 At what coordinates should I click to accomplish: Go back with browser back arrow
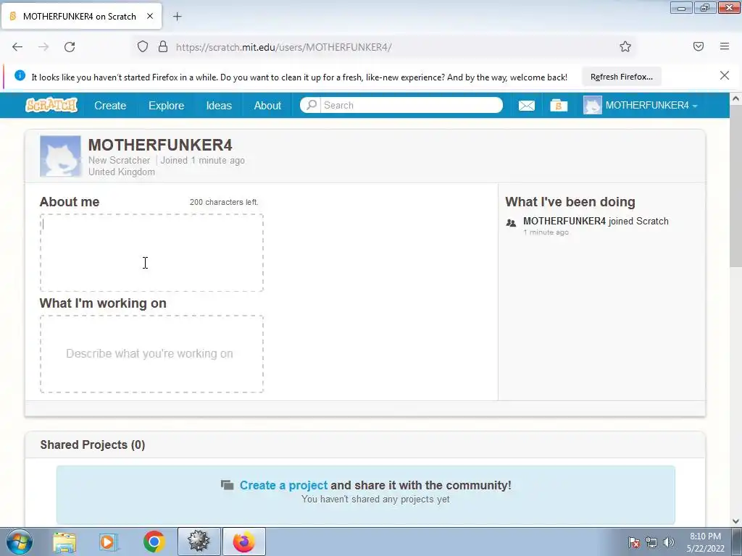click(17, 47)
